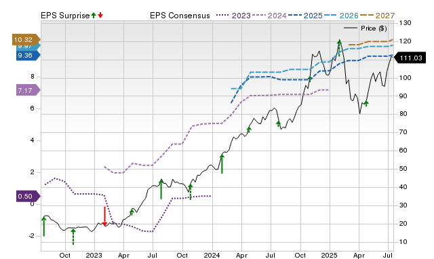Click the 2025 x-axis label
The image size is (434, 259).
[330, 255]
